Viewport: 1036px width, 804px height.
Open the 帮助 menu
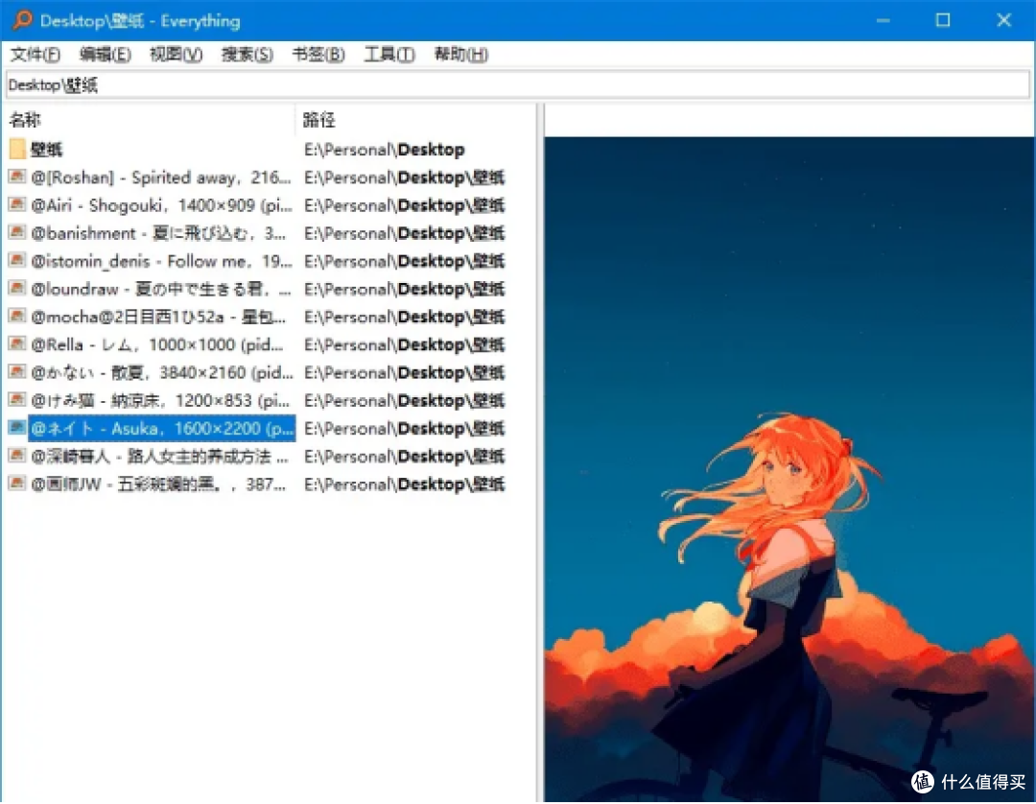[459, 55]
